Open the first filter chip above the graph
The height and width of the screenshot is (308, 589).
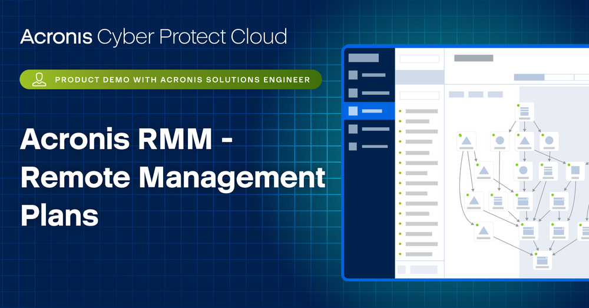point(456,94)
